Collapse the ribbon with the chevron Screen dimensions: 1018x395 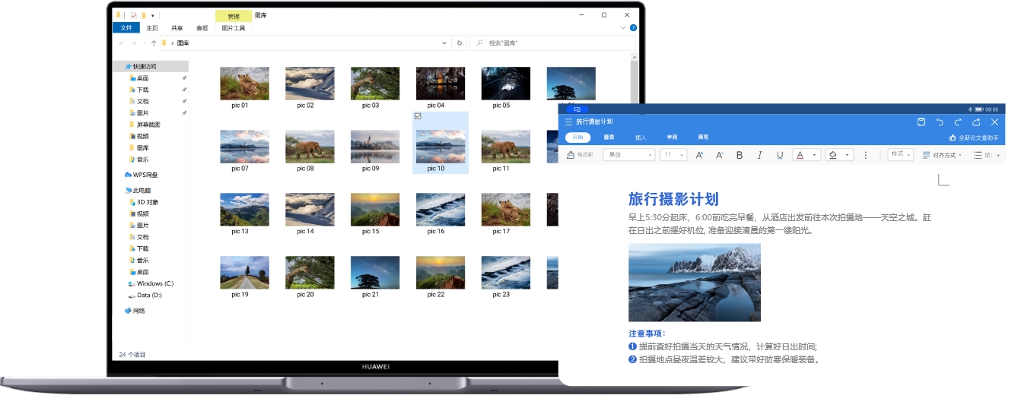(x=623, y=27)
